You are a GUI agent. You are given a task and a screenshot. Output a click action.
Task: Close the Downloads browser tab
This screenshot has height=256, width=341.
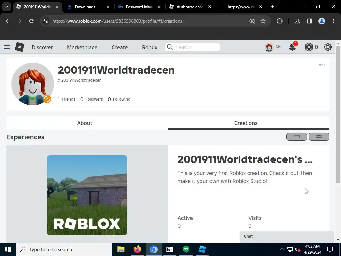click(108, 7)
